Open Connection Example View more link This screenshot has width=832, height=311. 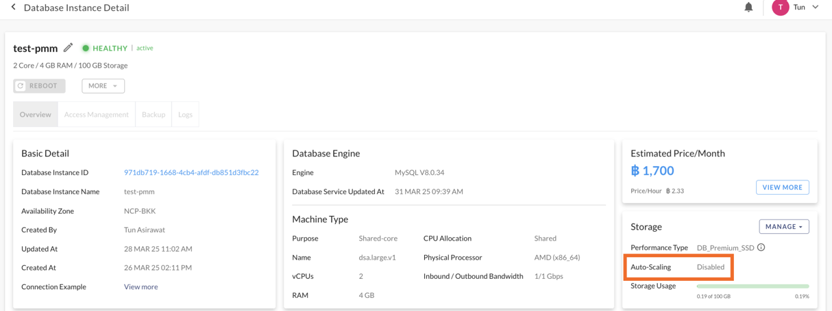coord(140,287)
